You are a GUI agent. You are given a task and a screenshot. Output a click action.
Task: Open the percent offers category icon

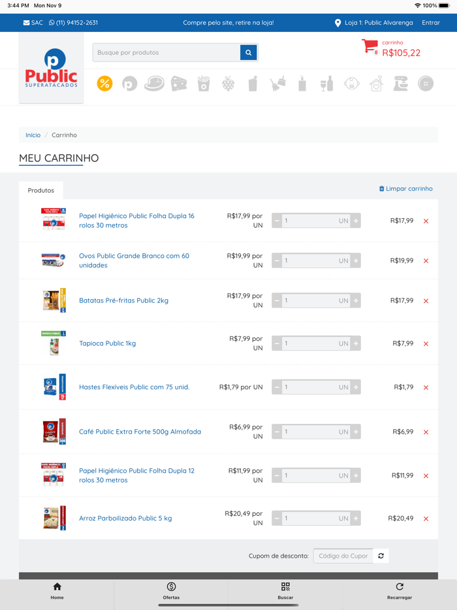(104, 84)
